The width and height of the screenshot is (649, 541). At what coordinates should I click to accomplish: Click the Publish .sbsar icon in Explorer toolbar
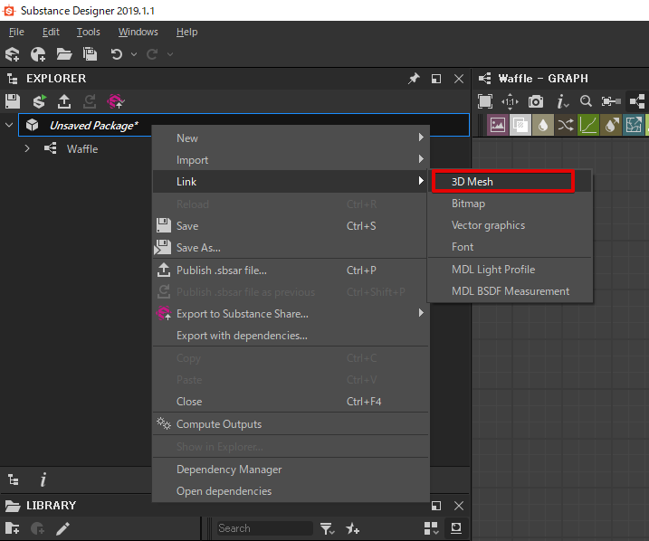click(64, 101)
